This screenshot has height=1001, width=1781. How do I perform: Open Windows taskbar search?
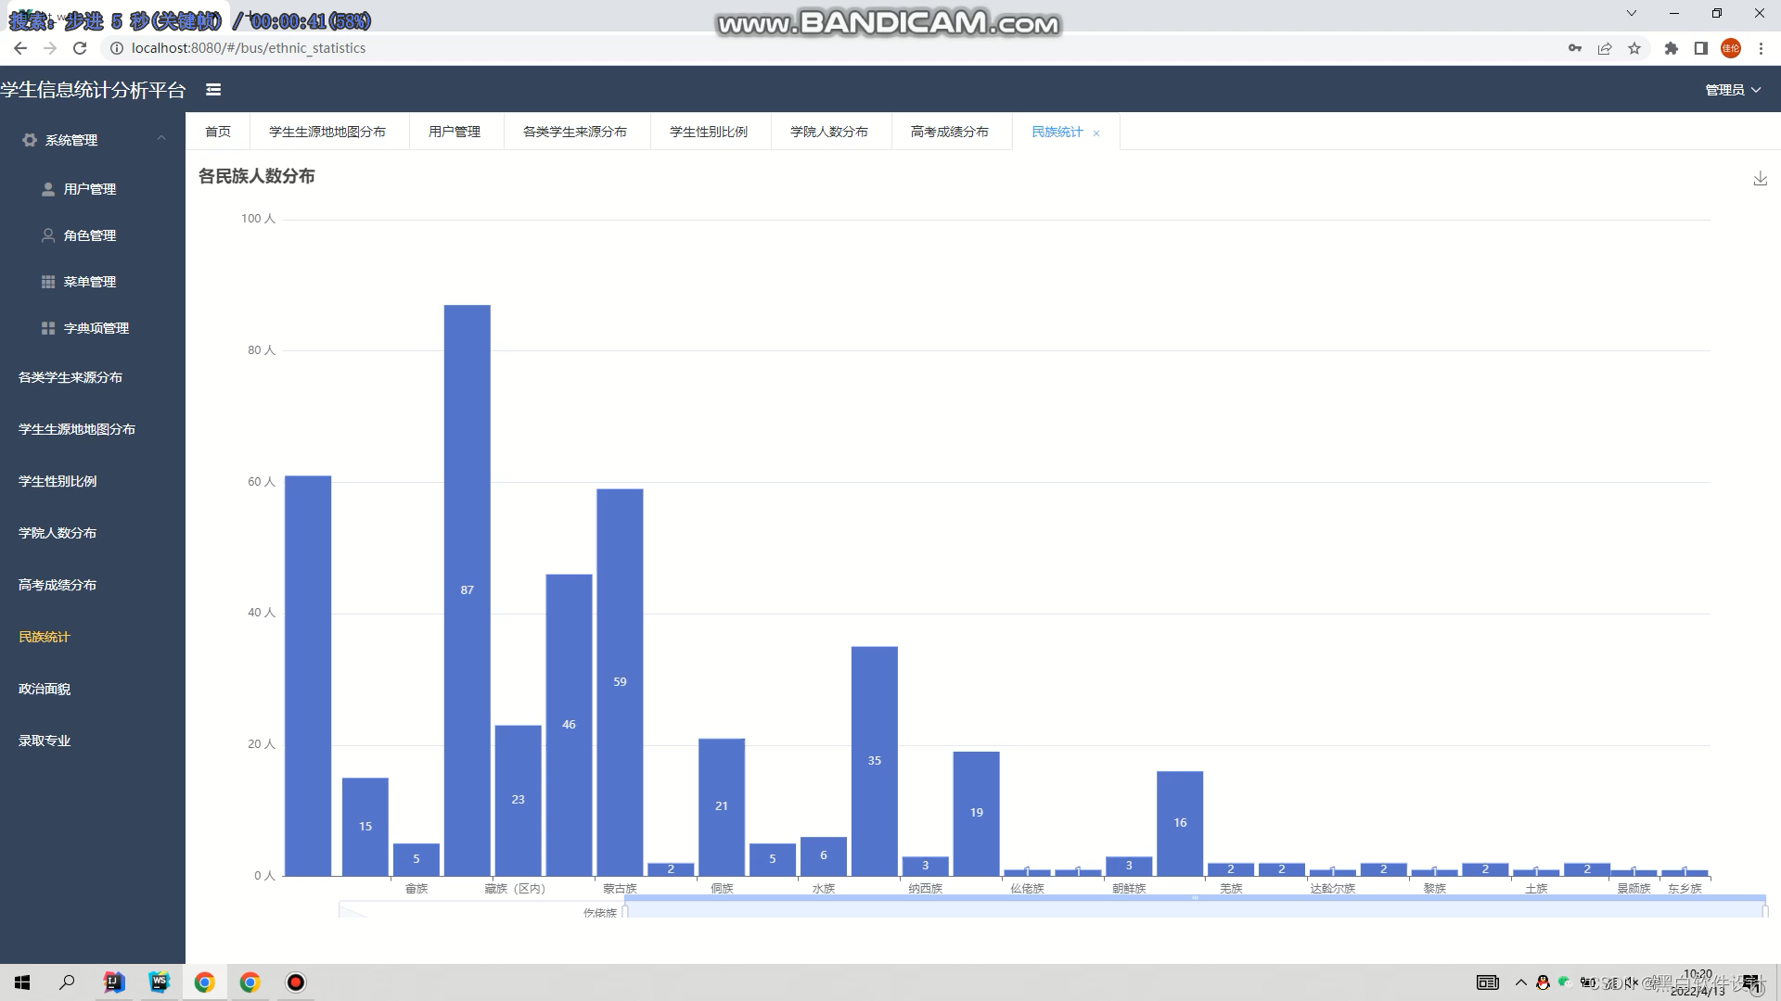coord(67,982)
